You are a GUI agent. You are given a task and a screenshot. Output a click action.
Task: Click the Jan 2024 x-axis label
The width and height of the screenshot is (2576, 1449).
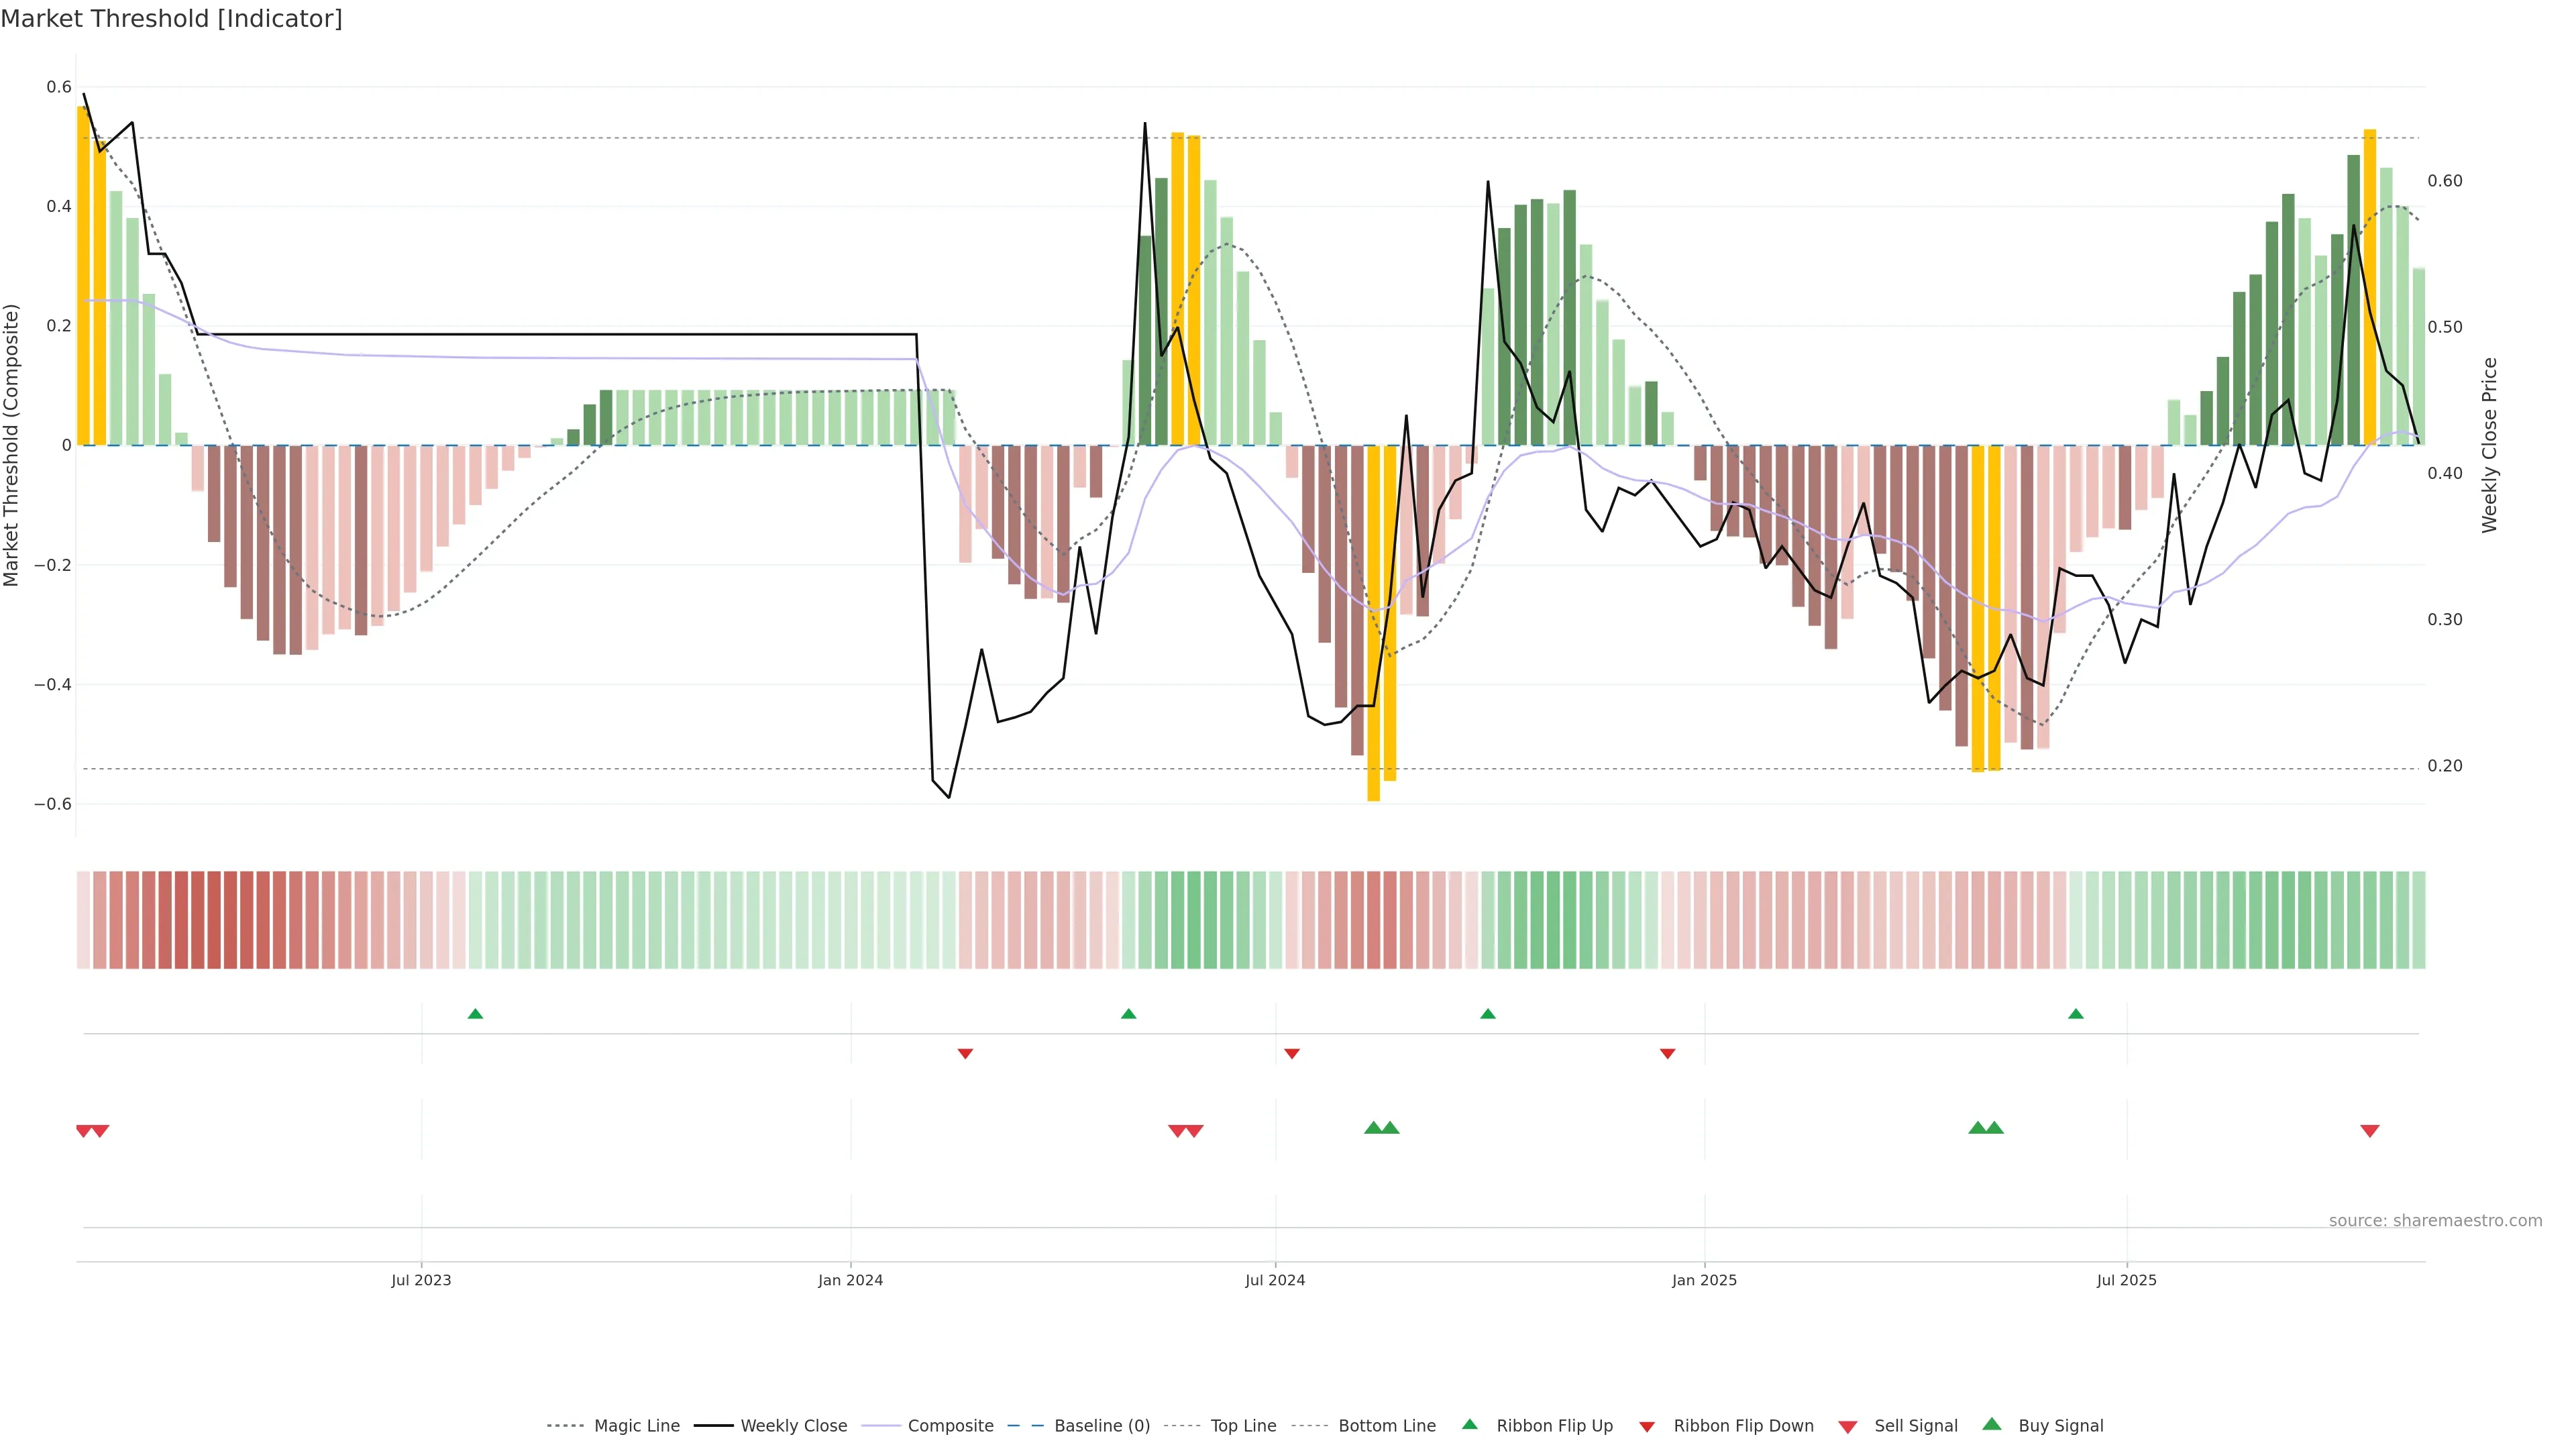tap(850, 1280)
